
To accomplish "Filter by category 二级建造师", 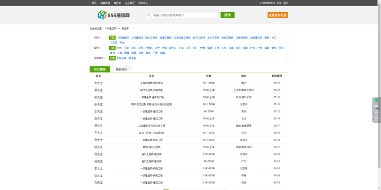I will coord(137,38).
